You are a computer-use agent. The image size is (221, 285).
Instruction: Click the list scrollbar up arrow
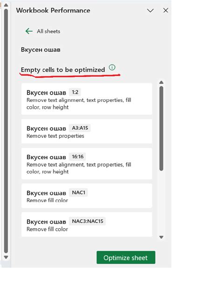point(161,82)
